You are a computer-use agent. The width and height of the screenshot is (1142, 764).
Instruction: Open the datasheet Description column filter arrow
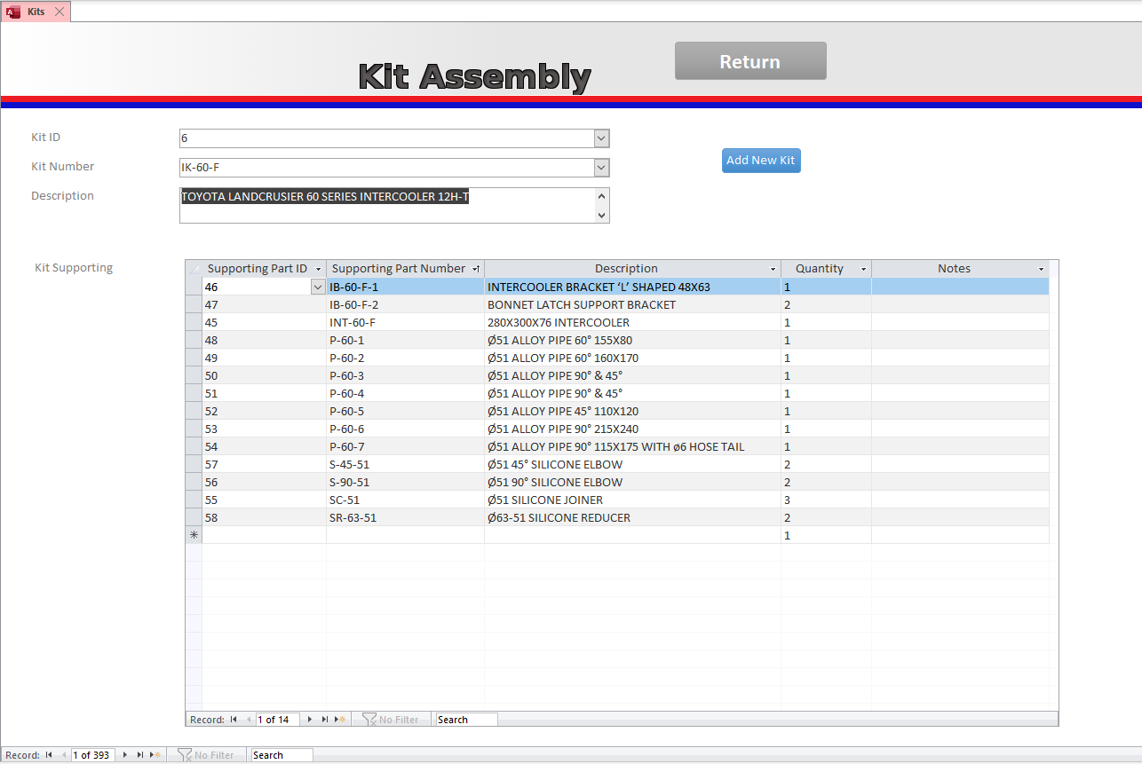[x=773, y=269]
